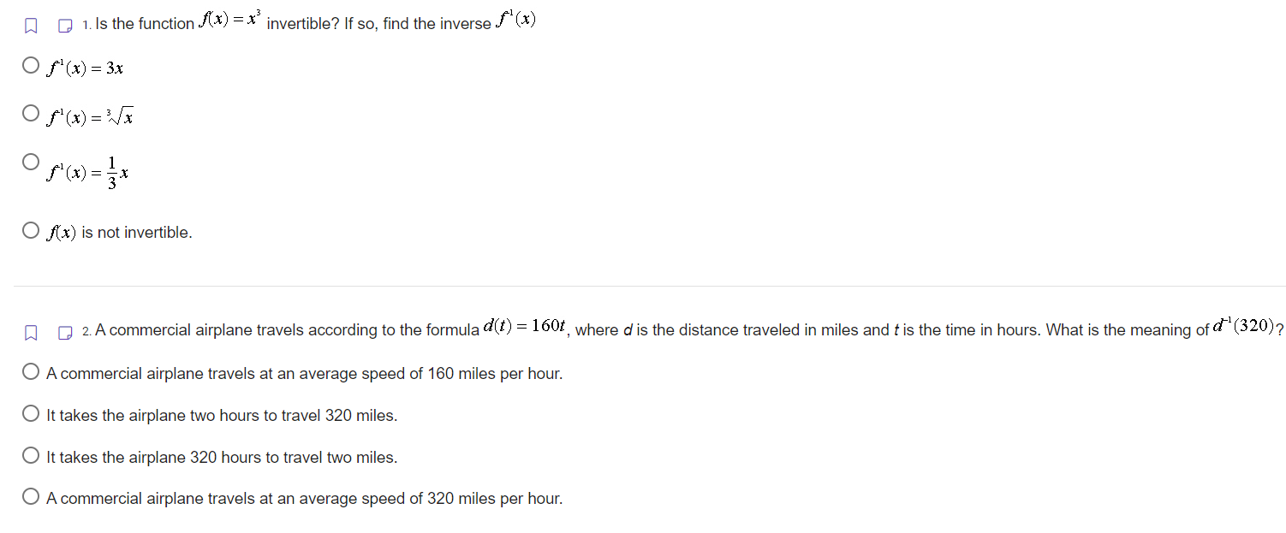Click the question 2 number label
Screen dimensions: 1286x533
tap(86, 329)
